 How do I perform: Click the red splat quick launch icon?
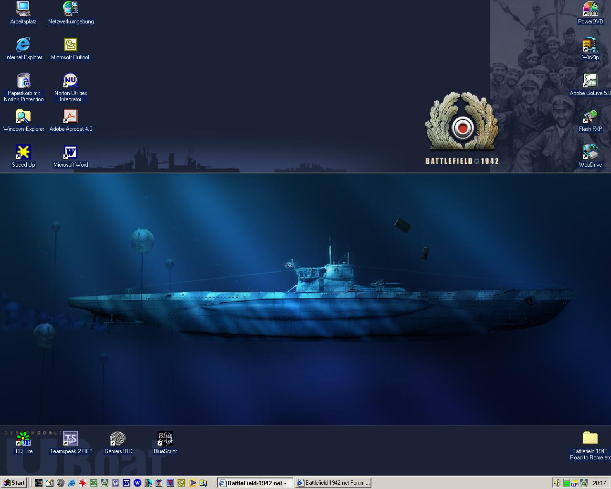tap(83, 483)
